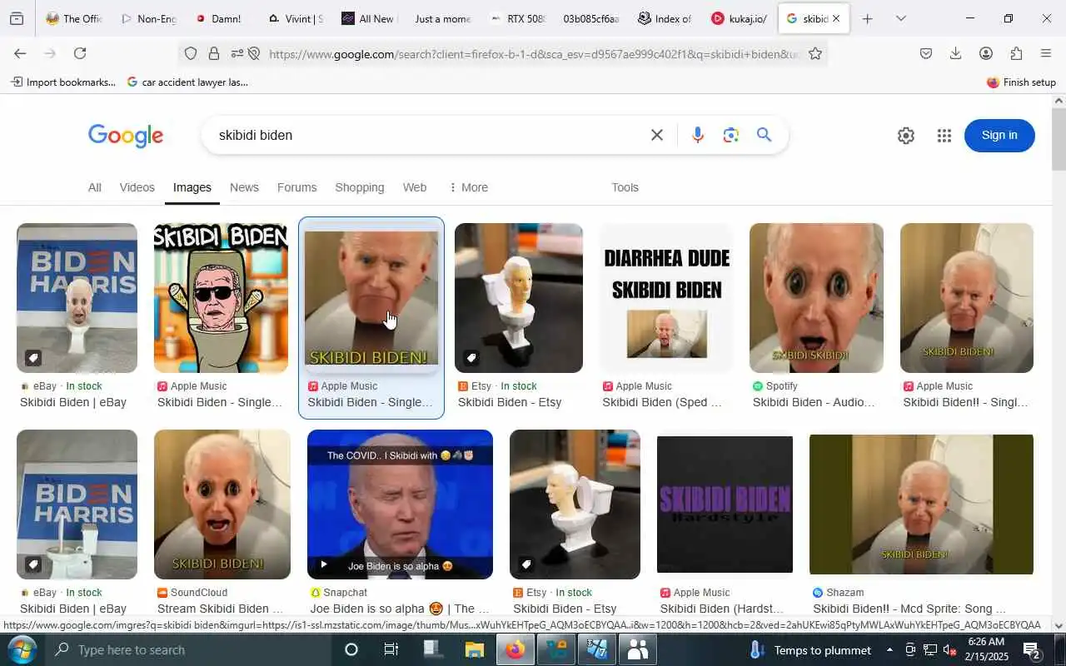Start voice search with the microphone
The height and width of the screenshot is (666, 1066).
[698, 135]
